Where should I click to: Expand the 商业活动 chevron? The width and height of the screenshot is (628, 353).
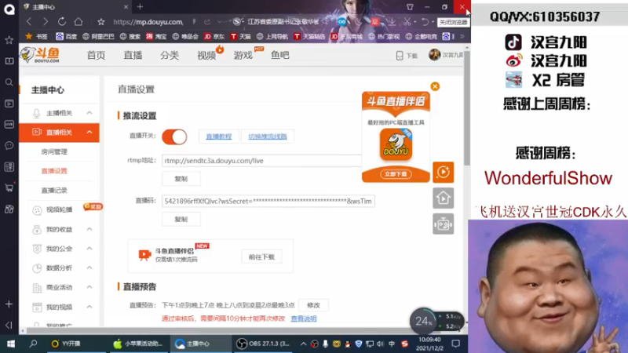click(89, 287)
